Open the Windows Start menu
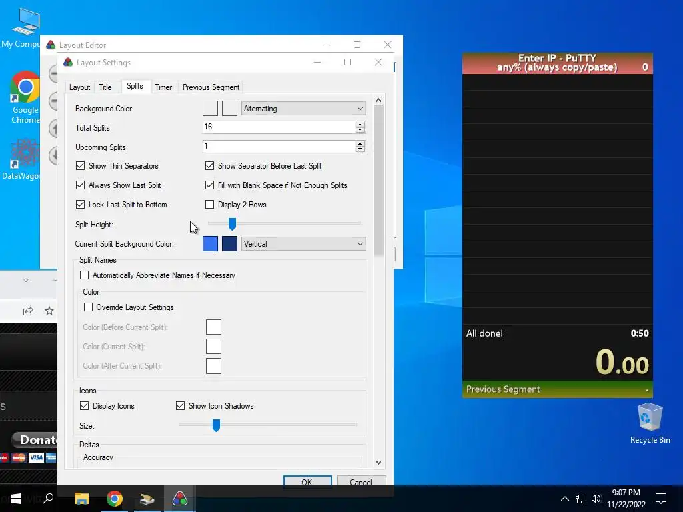Image resolution: width=683 pixels, height=512 pixels. click(x=16, y=499)
